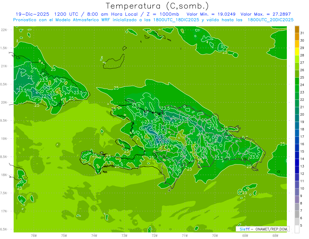This screenshot has height=239, width=309.
Task: Click the legend value "15"
Action: tap(302, 152)
